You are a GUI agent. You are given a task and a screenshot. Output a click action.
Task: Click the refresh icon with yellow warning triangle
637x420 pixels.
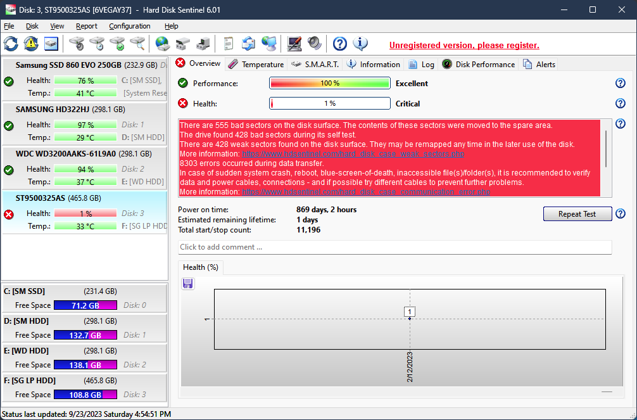31,44
